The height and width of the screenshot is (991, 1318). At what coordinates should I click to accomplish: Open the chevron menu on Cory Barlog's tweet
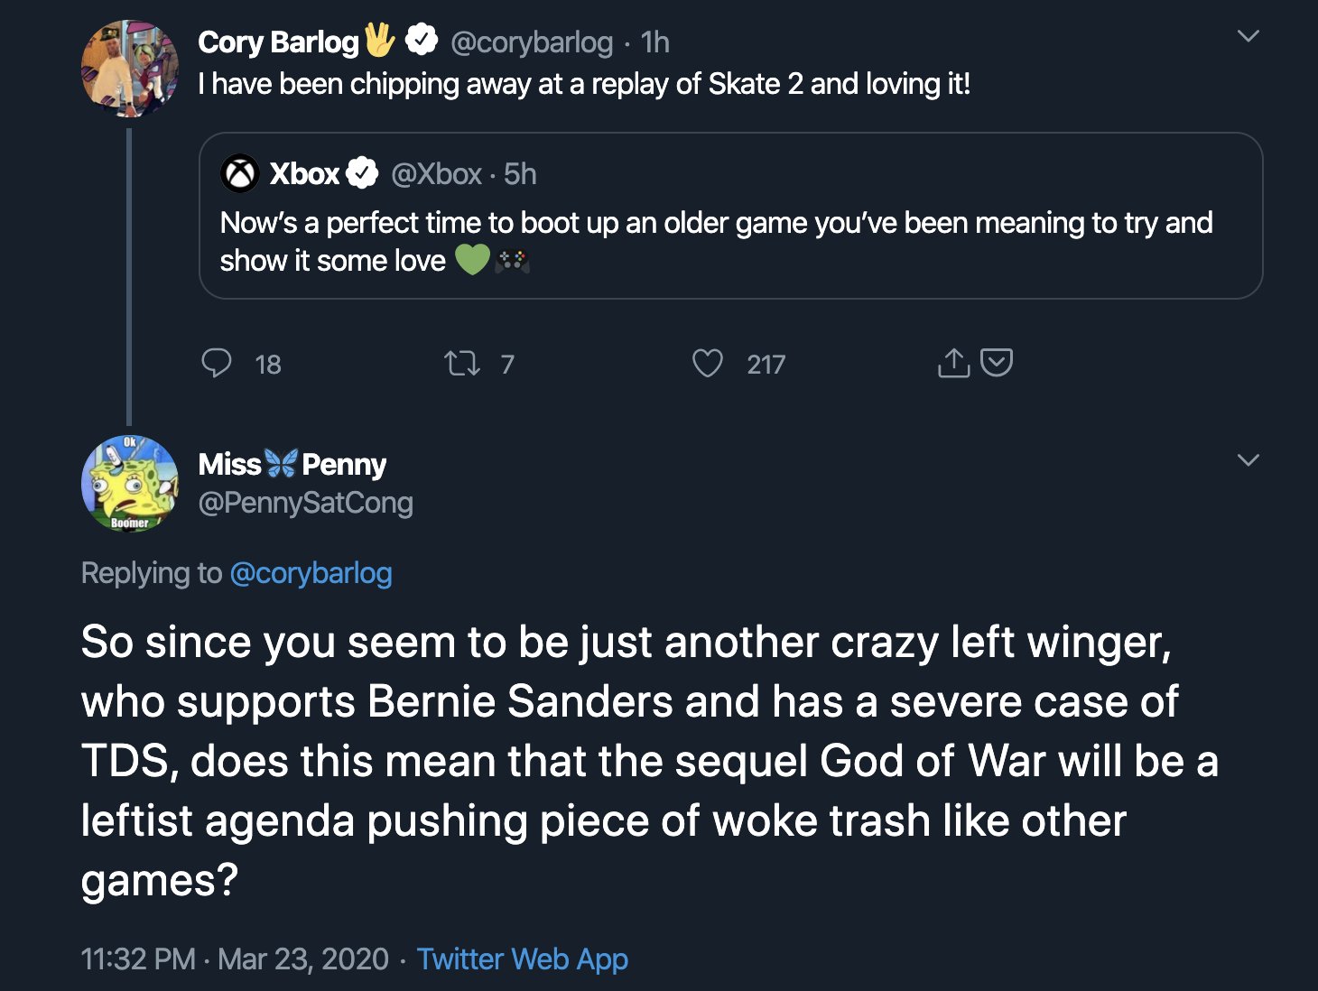coord(1248,36)
